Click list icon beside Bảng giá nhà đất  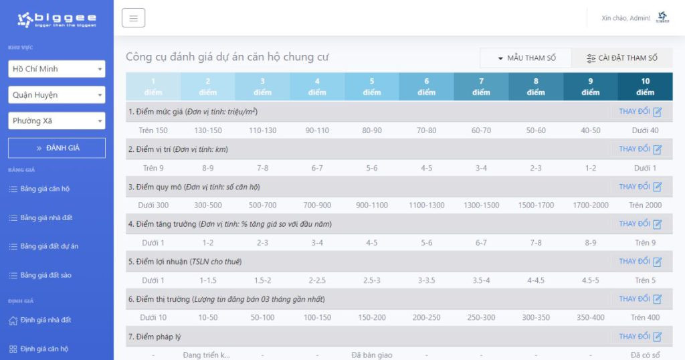click(13, 218)
